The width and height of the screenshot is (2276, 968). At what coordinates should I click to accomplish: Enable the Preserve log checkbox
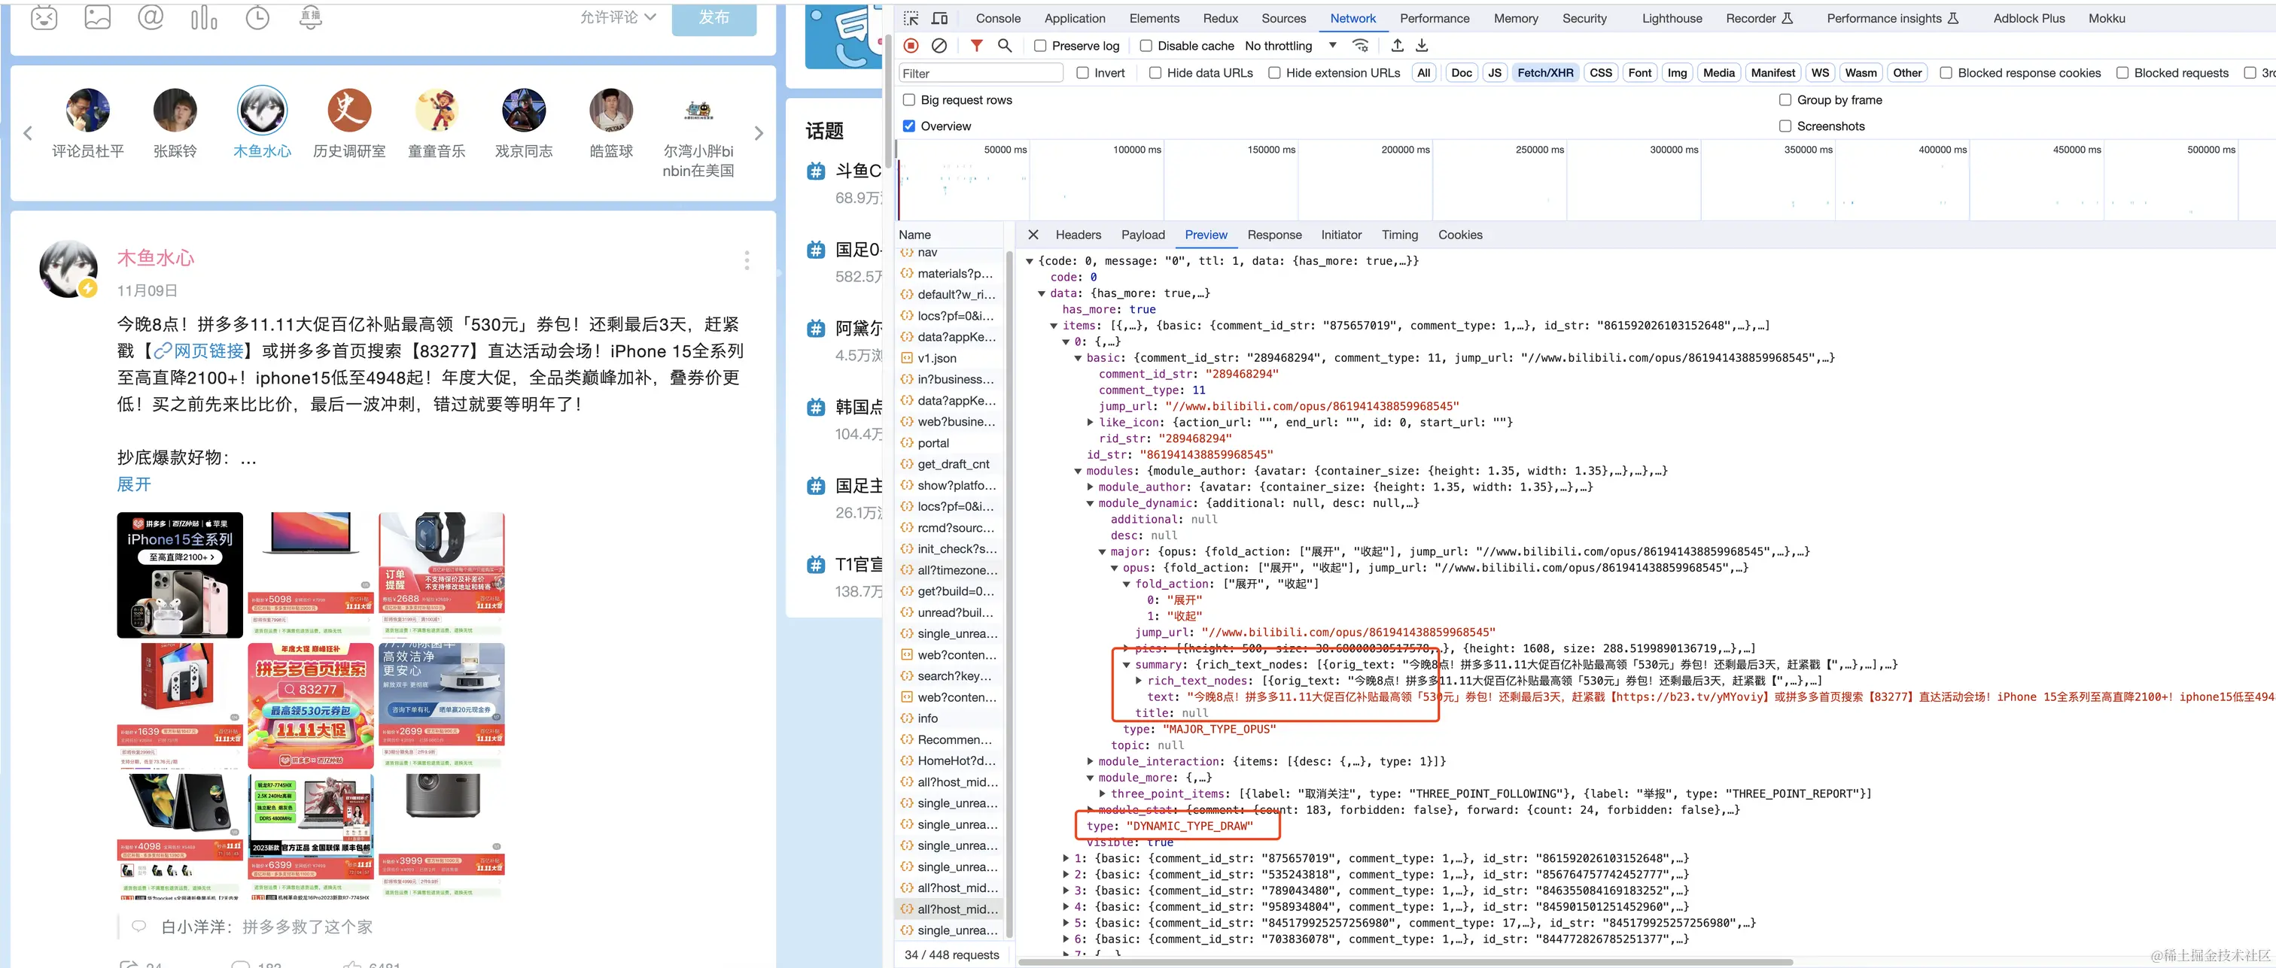1040,46
